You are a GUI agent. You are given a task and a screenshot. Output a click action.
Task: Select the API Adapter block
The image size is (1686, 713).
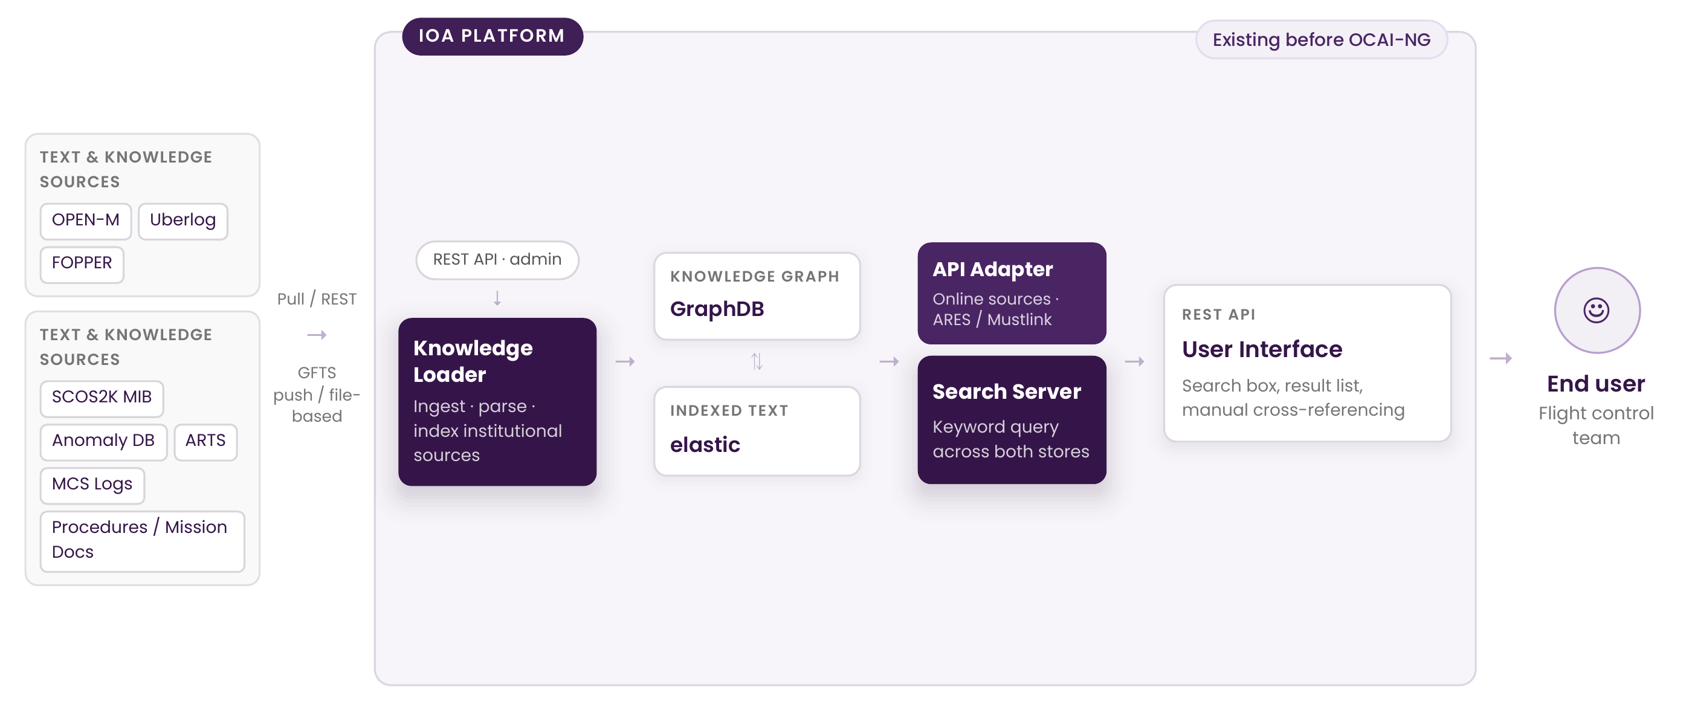[1011, 292]
